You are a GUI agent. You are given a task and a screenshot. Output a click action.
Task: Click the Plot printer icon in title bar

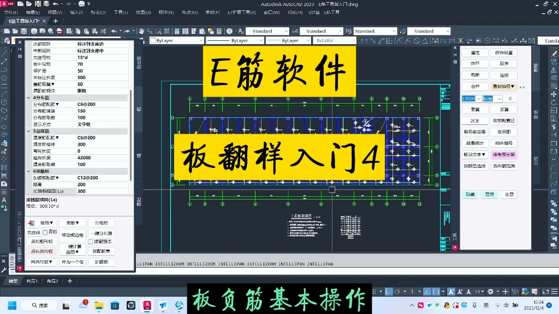click(82, 4)
